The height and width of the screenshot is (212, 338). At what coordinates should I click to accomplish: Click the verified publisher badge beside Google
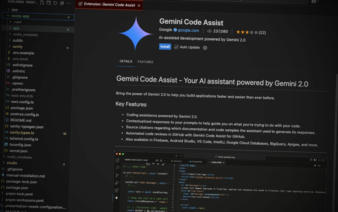click(x=175, y=30)
